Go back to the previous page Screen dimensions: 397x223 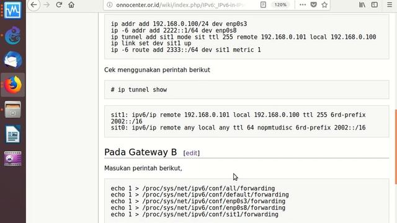point(33,5)
